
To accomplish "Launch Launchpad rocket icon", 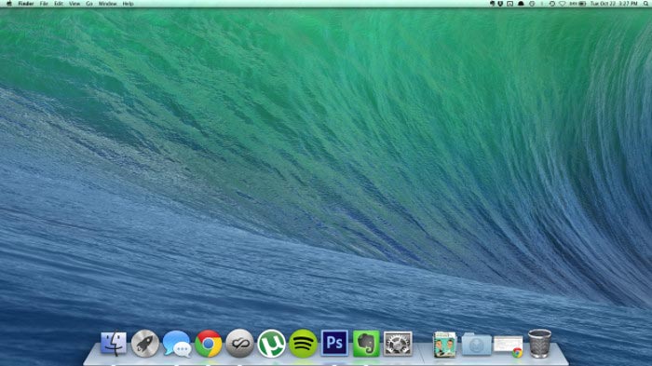I will [145, 344].
